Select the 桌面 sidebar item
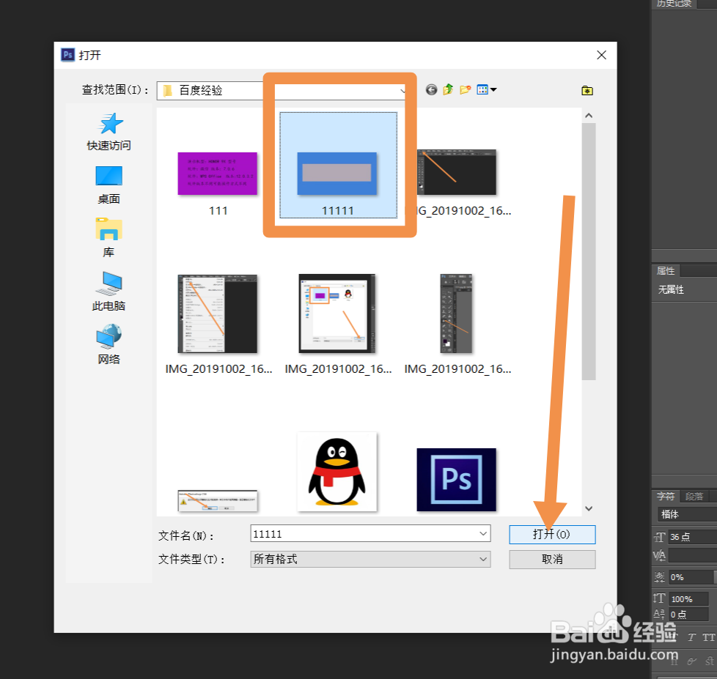This screenshot has width=717, height=679. (109, 176)
